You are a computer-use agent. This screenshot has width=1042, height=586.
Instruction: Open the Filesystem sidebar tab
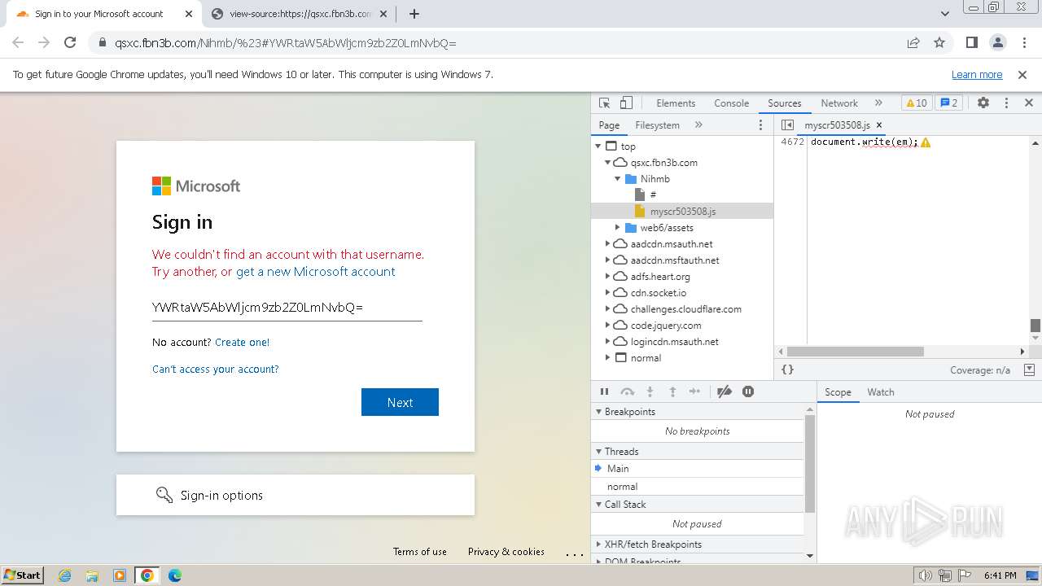point(657,125)
